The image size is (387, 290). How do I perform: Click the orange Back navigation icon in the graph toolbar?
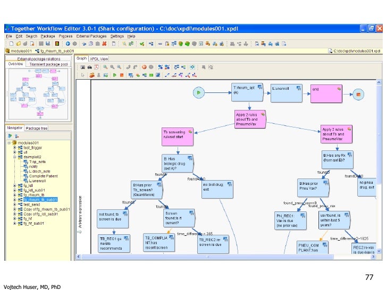point(144,67)
